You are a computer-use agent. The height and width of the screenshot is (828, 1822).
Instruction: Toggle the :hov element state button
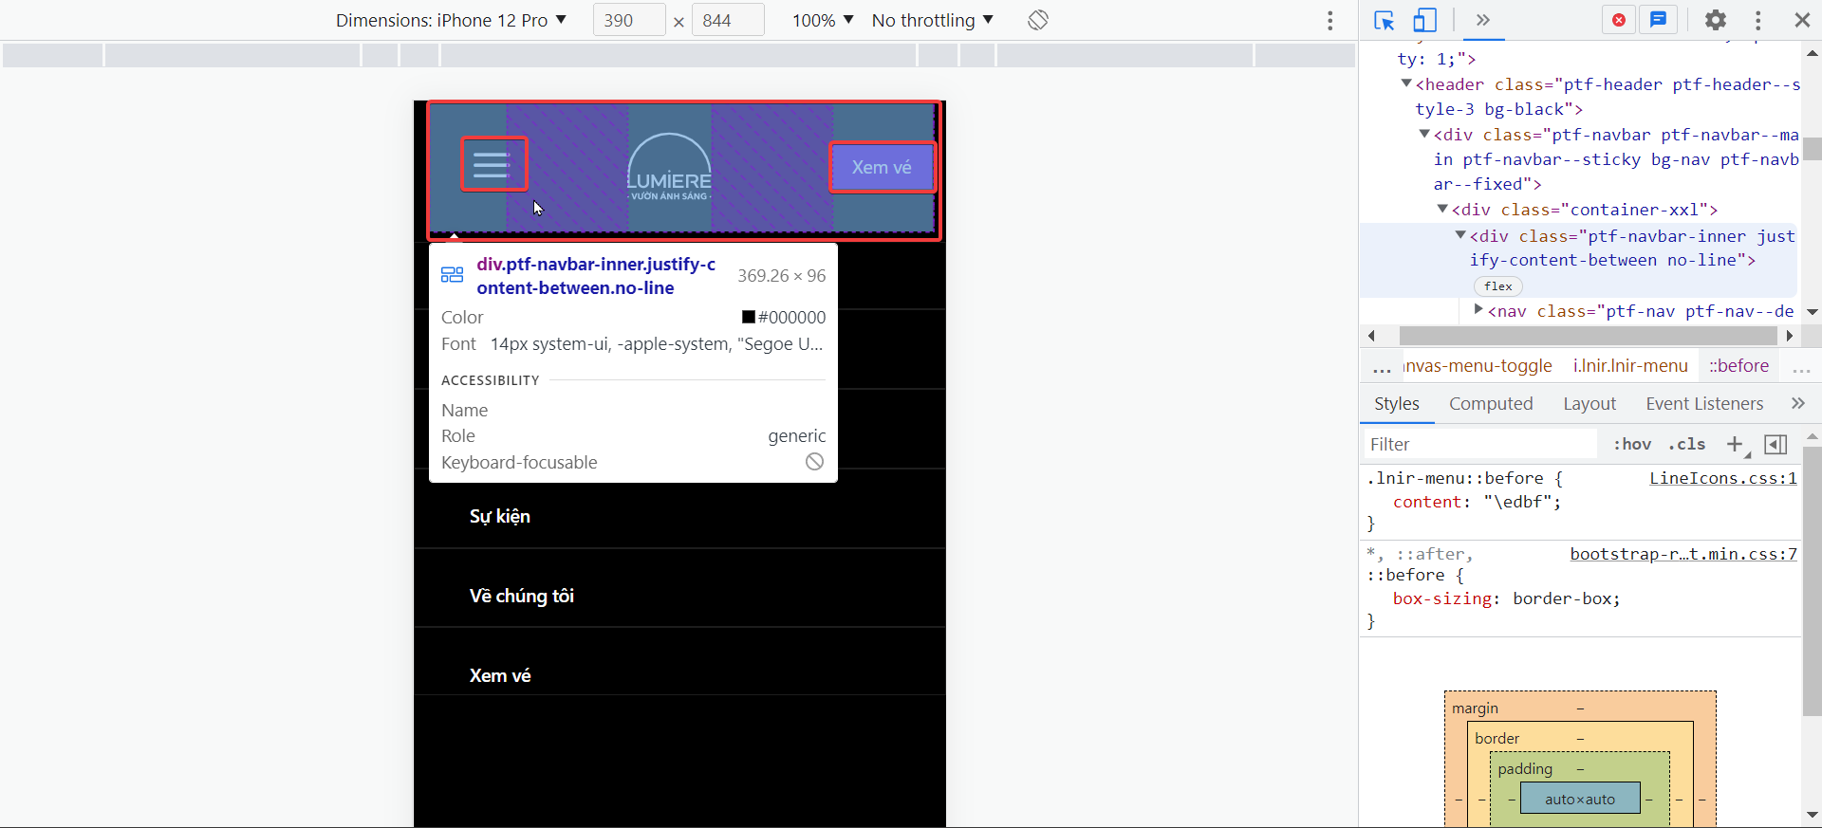(1632, 444)
